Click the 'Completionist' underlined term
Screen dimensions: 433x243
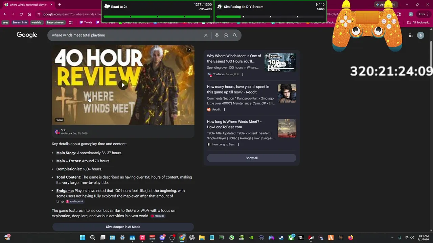click(x=69, y=169)
